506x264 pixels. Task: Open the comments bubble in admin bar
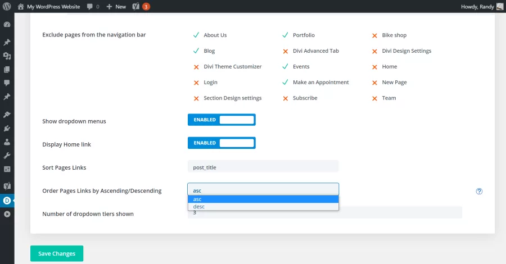pos(90,7)
